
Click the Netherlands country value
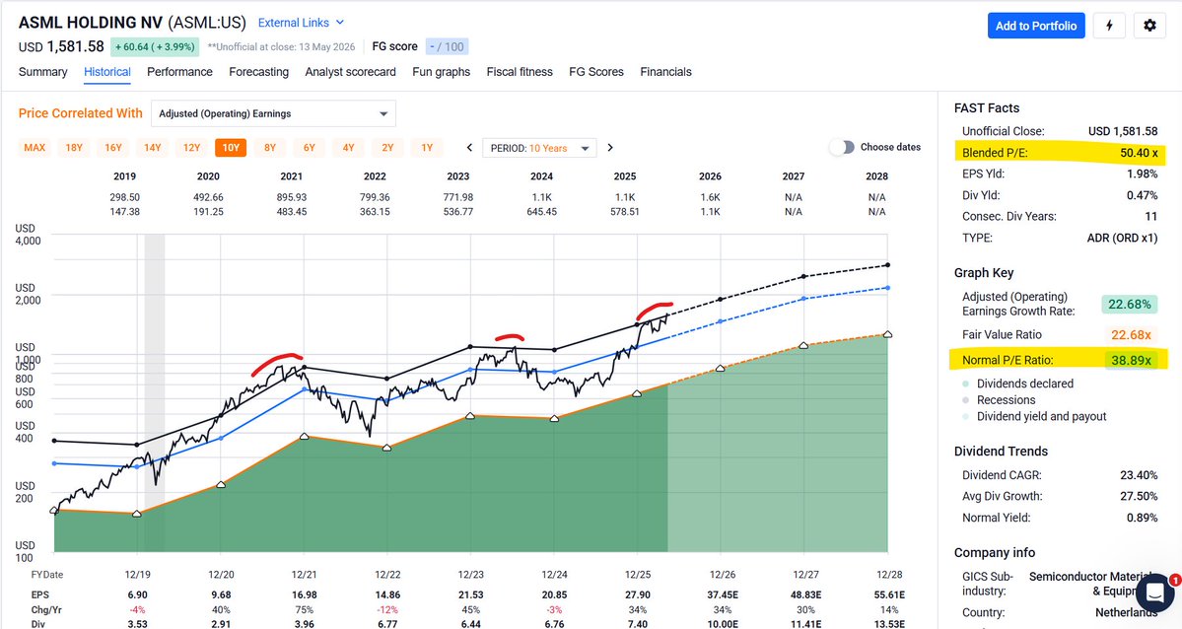(1126, 612)
